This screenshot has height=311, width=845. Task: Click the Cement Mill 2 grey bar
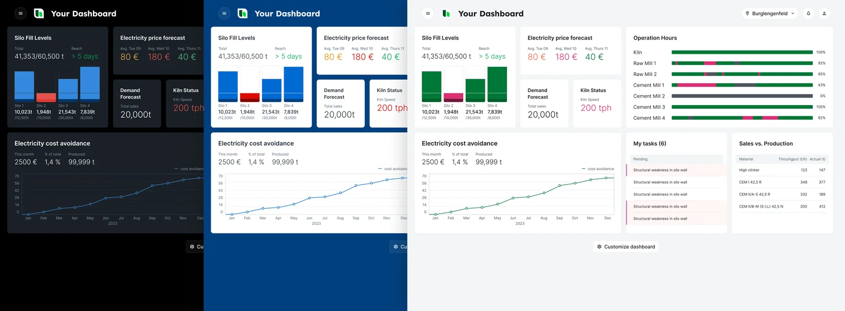tap(742, 96)
